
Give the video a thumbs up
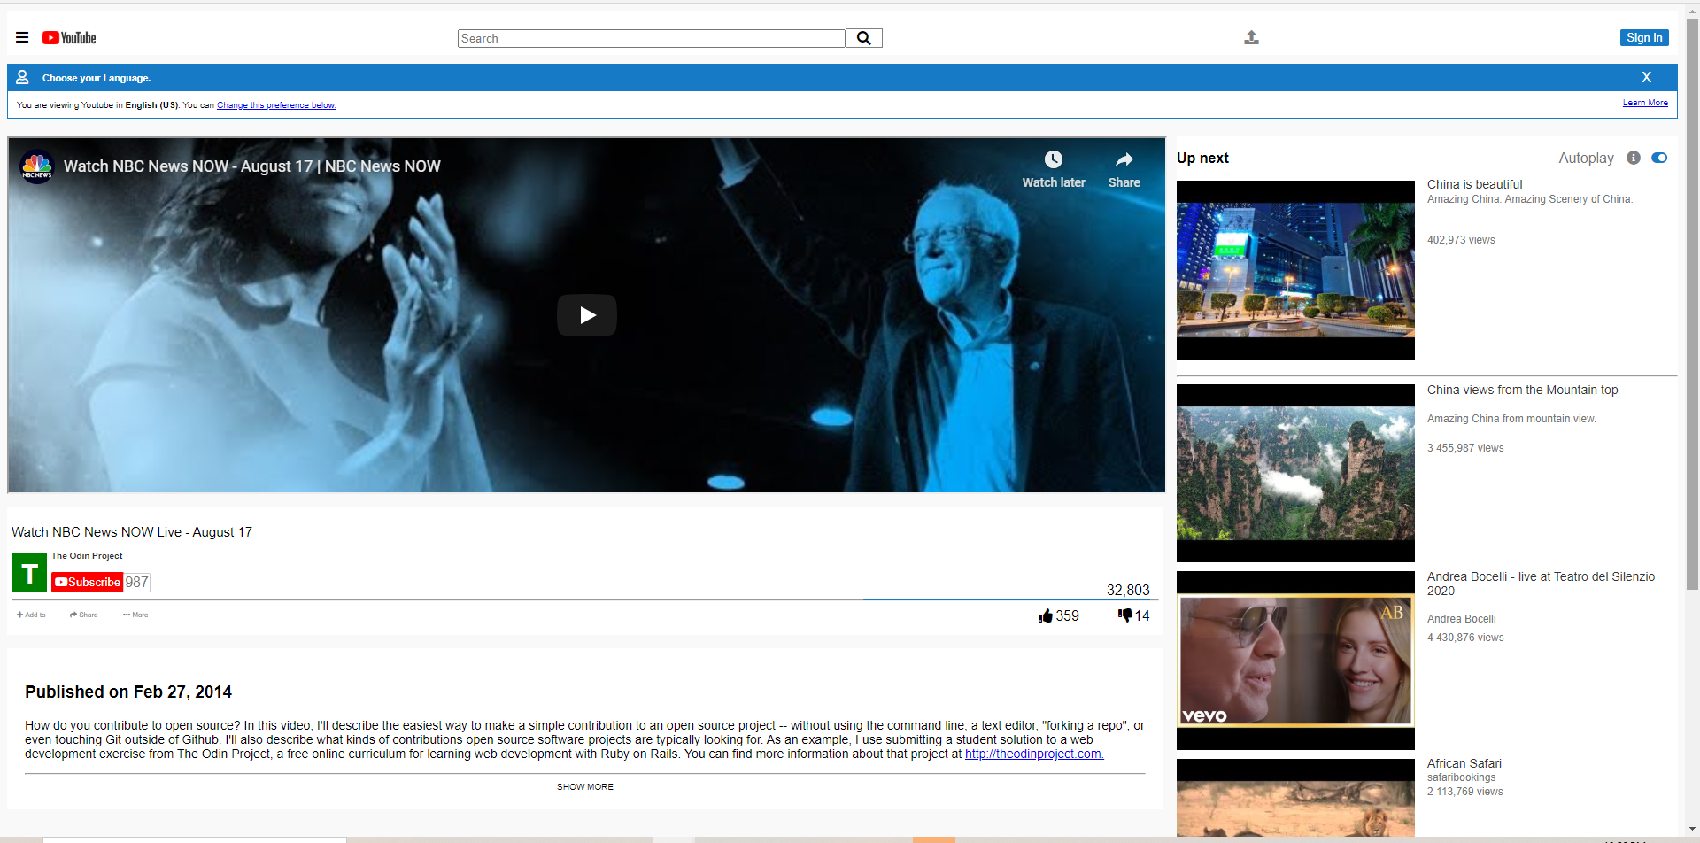(1048, 615)
